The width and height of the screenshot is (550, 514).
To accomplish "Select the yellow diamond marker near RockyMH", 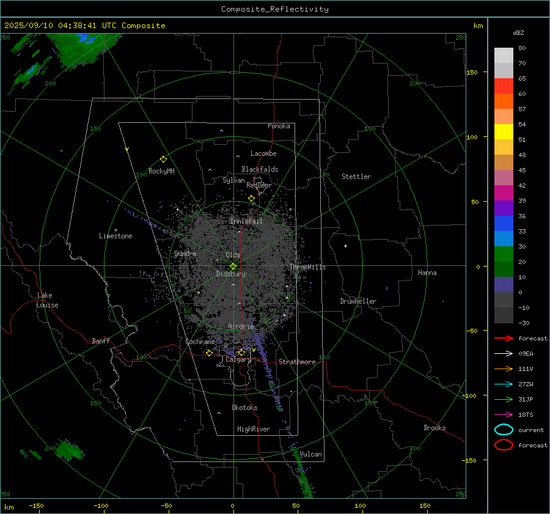I will tap(163, 160).
